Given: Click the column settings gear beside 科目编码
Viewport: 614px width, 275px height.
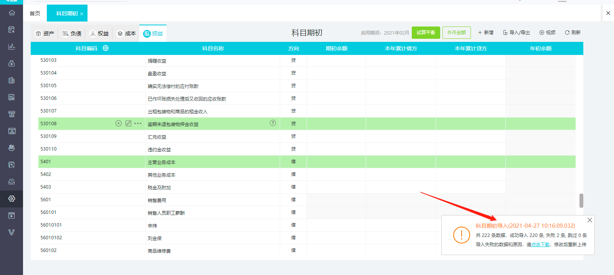Looking at the screenshot, I should [106, 48].
